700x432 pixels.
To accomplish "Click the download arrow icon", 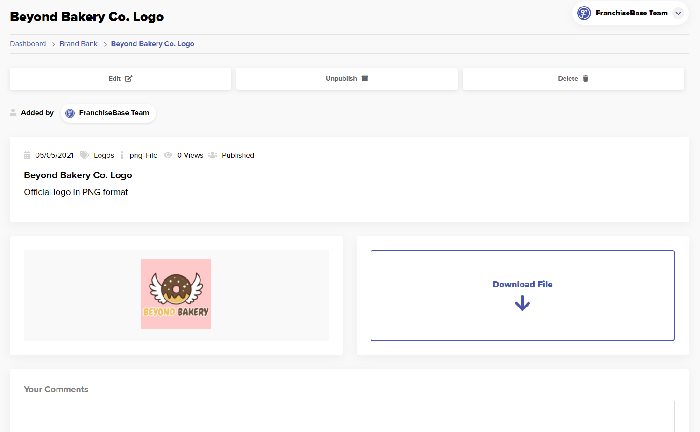I will tap(522, 303).
